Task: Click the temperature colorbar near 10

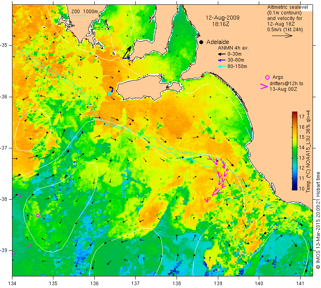Action: point(295,188)
